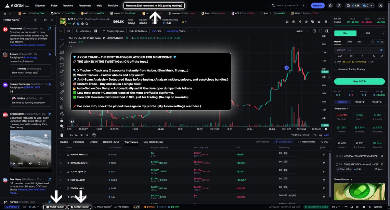Toggle Instant Trade mode
This screenshot has width=390, height=210.
click(284, 142)
